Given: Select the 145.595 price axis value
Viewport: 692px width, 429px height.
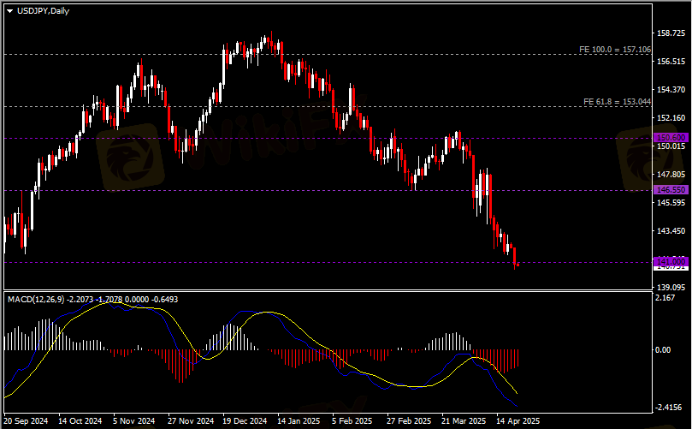Looking at the screenshot, I should click(x=671, y=203).
